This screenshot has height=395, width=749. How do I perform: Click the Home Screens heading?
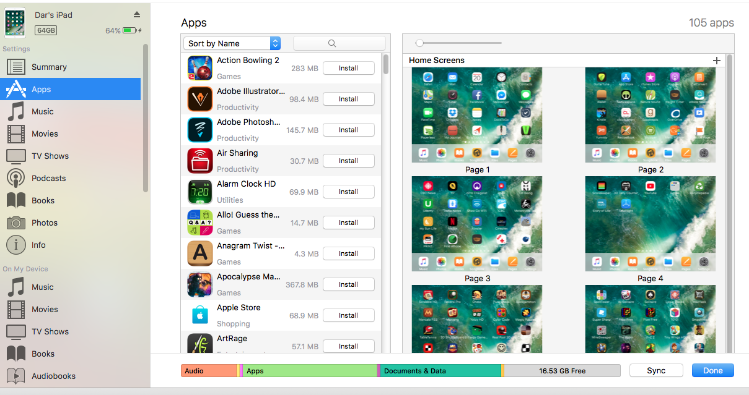pos(437,61)
